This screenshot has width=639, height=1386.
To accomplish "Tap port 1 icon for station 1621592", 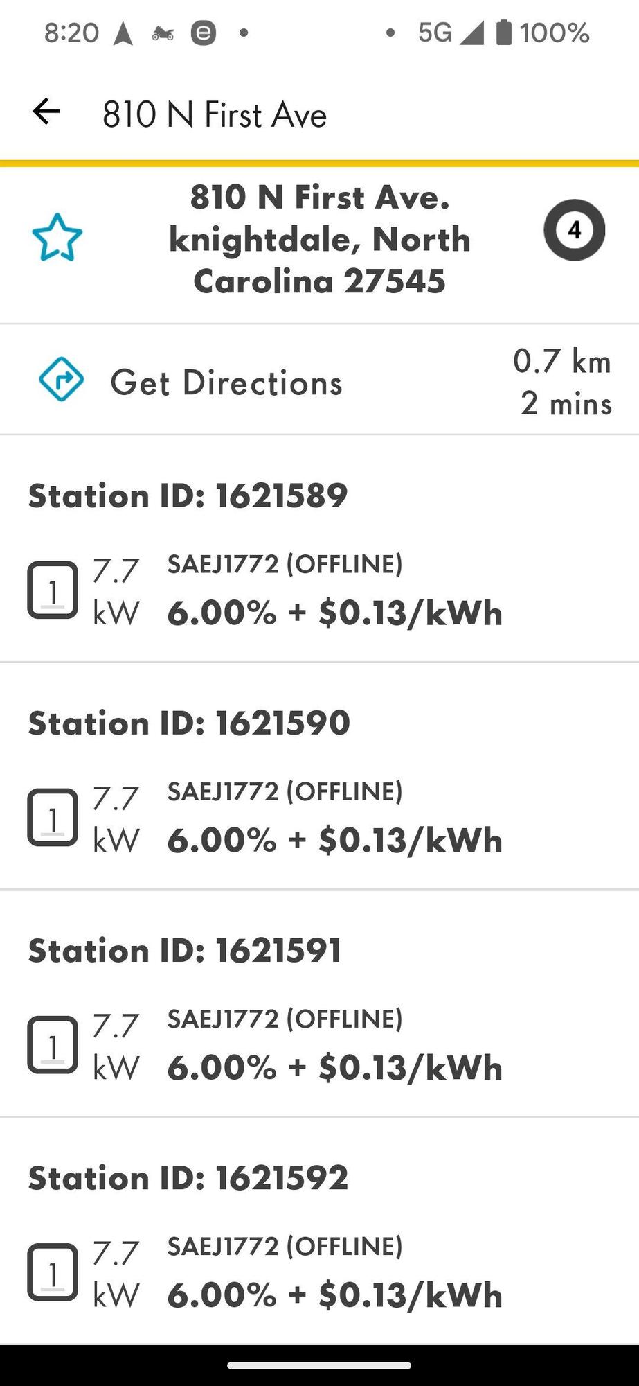I will point(53,1272).
